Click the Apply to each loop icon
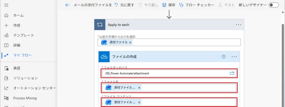Viewport: 285px width, 107px height. [x=100, y=25]
